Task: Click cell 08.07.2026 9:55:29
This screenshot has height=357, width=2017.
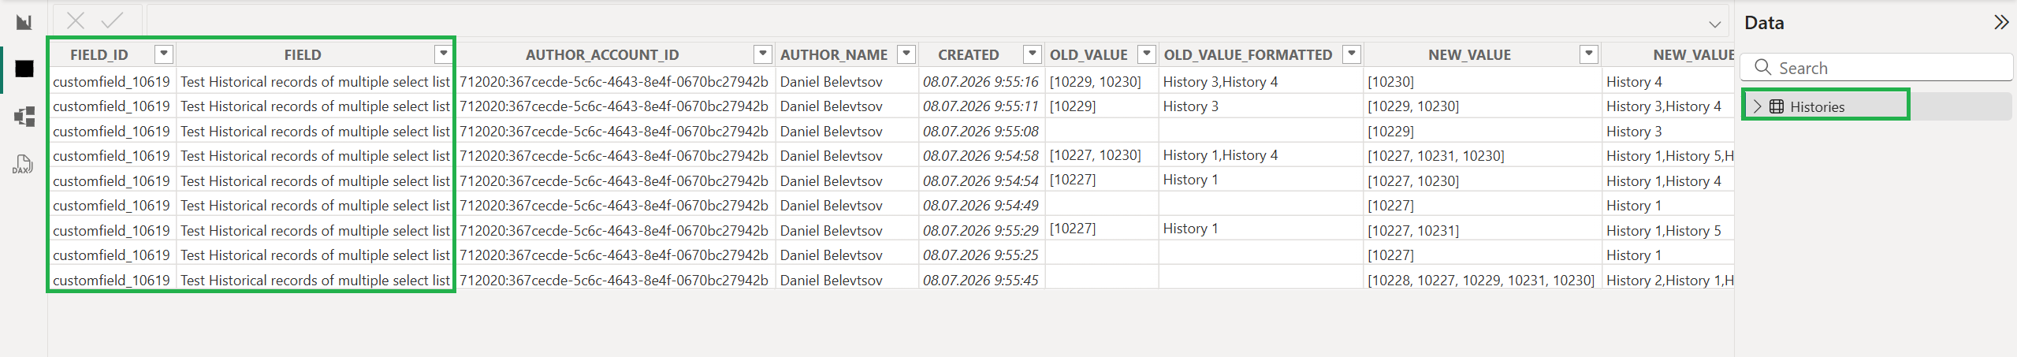Action: click(x=981, y=230)
